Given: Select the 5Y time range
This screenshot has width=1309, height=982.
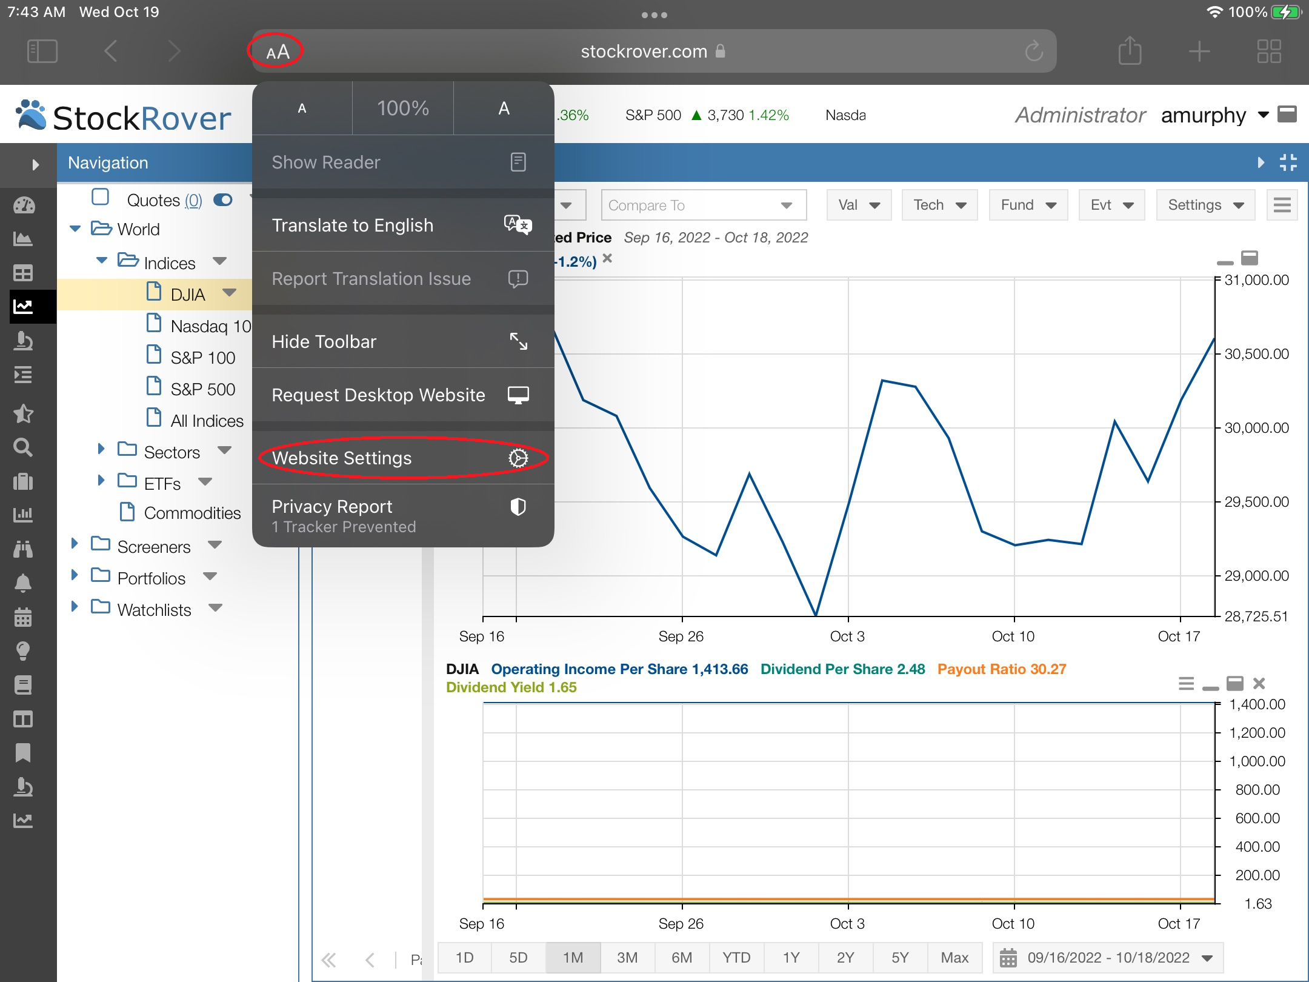Looking at the screenshot, I should [x=900, y=958].
